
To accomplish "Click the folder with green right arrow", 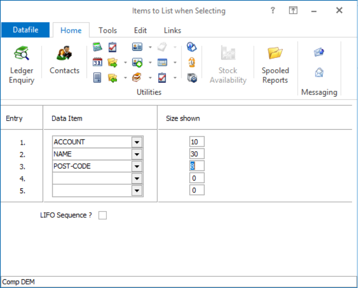I will coord(112,63).
